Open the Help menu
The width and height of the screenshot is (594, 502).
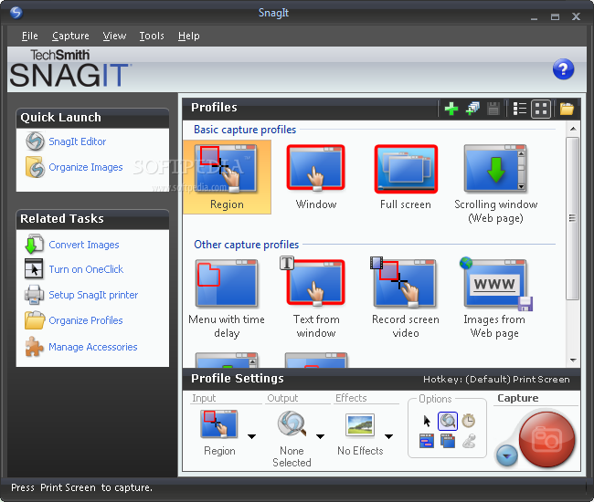[189, 36]
